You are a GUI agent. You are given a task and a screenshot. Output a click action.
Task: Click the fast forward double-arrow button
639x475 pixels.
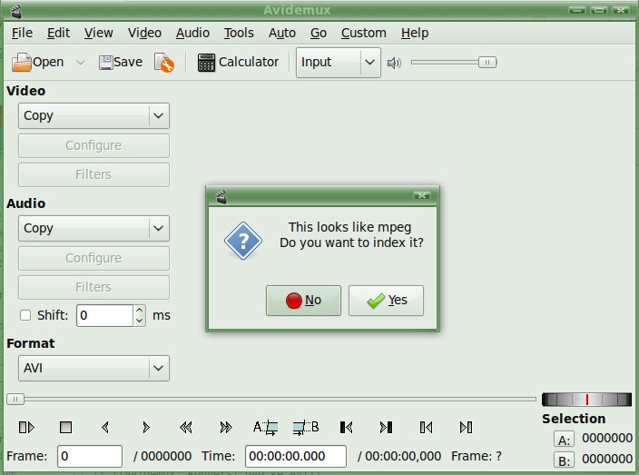(226, 427)
